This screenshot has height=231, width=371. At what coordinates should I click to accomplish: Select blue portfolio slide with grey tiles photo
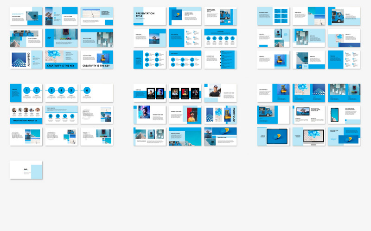(344, 93)
